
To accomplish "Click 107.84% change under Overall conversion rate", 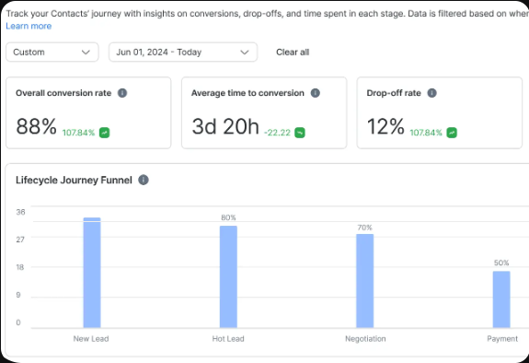I will 78,133.
